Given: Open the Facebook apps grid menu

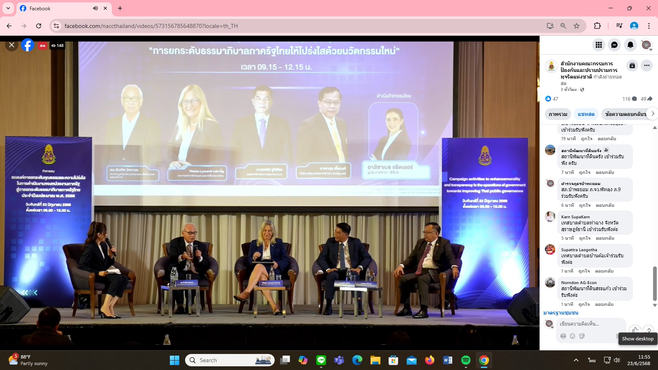Looking at the screenshot, I should [599, 45].
